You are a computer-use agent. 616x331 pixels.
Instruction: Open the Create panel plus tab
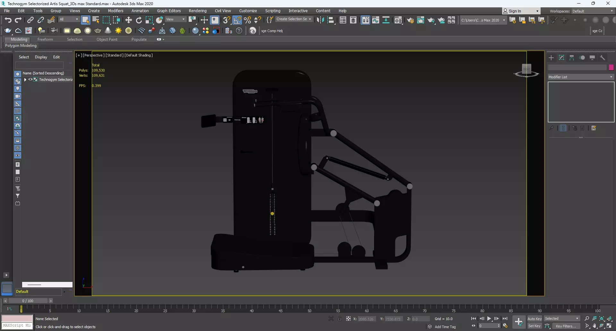point(551,58)
